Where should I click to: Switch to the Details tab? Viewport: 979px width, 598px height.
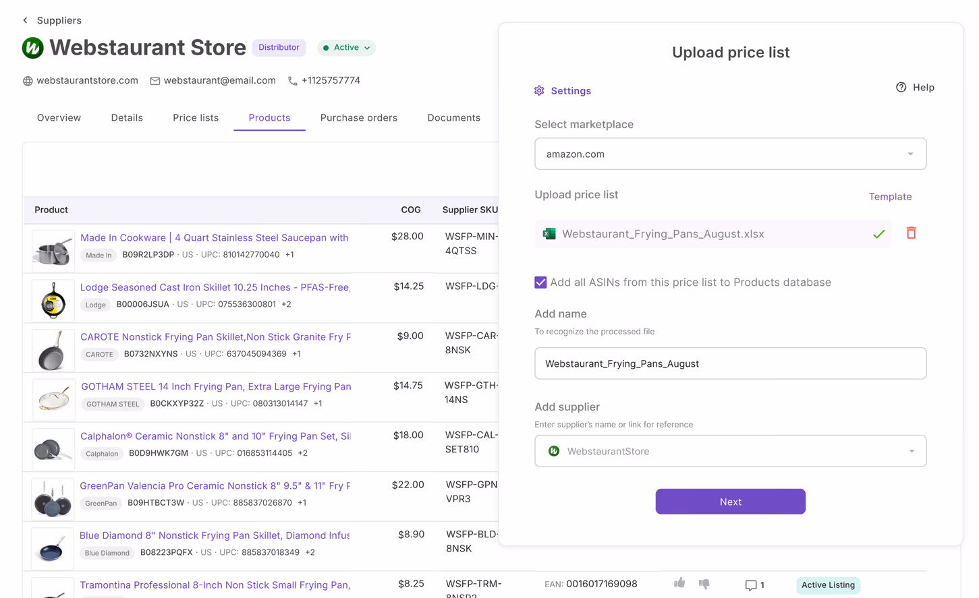click(x=127, y=117)
